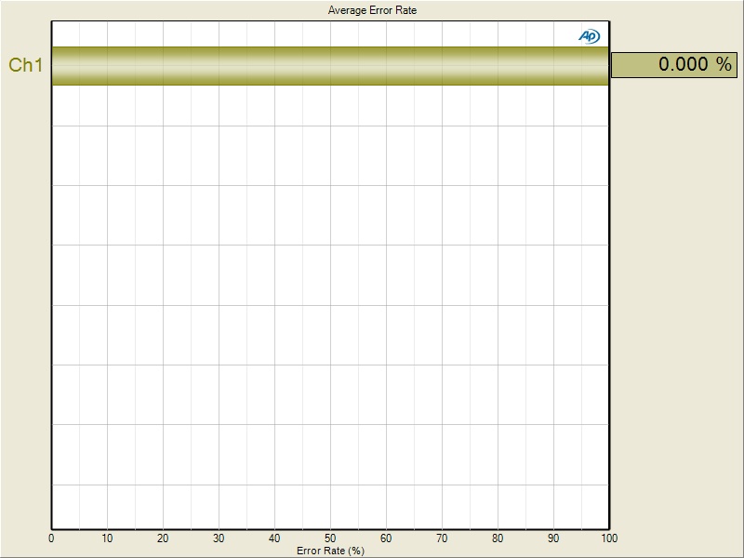Viewport: 744px width, 558px height.
Task: Click the 100 maximum axis label
Action: point(609,538)
